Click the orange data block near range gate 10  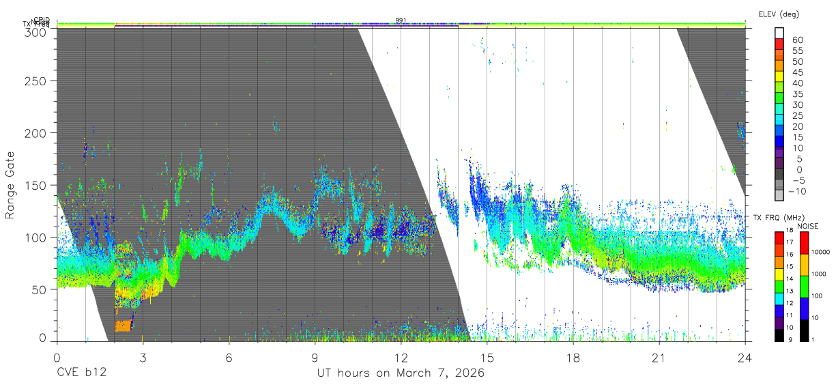122,326
